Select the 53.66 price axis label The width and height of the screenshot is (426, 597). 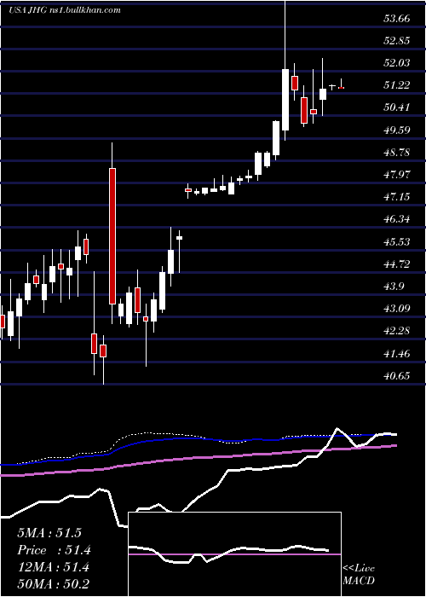(x=397, y=18)
